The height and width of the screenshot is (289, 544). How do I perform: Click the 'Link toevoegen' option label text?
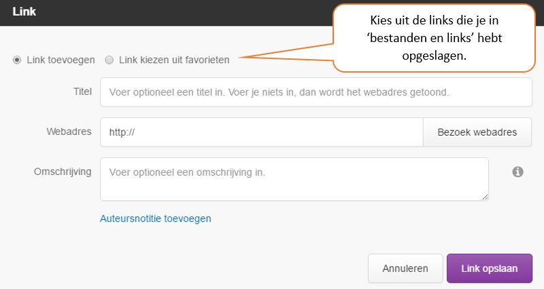point(61,60)
